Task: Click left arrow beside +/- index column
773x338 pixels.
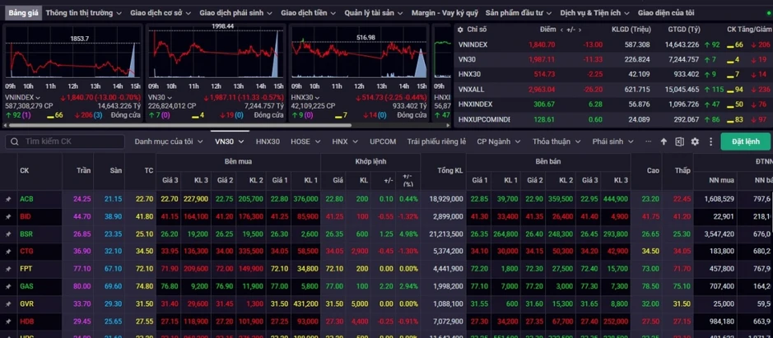Action: (562, 30)
